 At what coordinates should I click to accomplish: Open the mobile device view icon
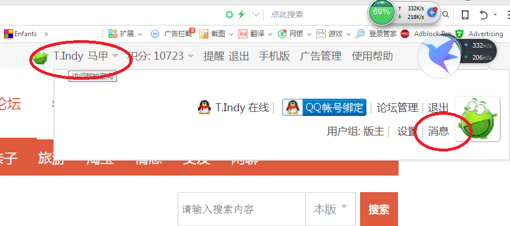pos(465,14)
